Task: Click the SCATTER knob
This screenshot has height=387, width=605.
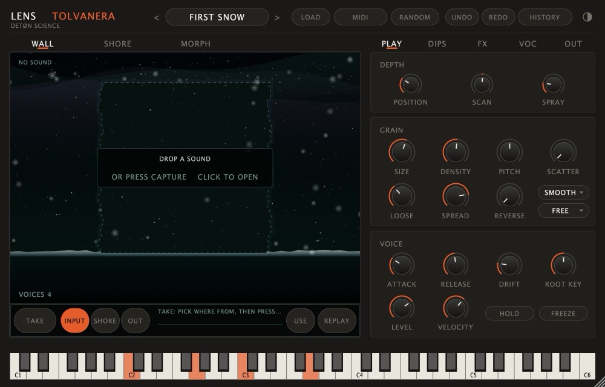Action: (563, 152)
